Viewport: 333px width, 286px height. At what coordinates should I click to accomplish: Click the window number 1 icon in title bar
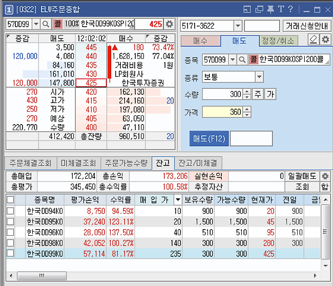(9, 10)
